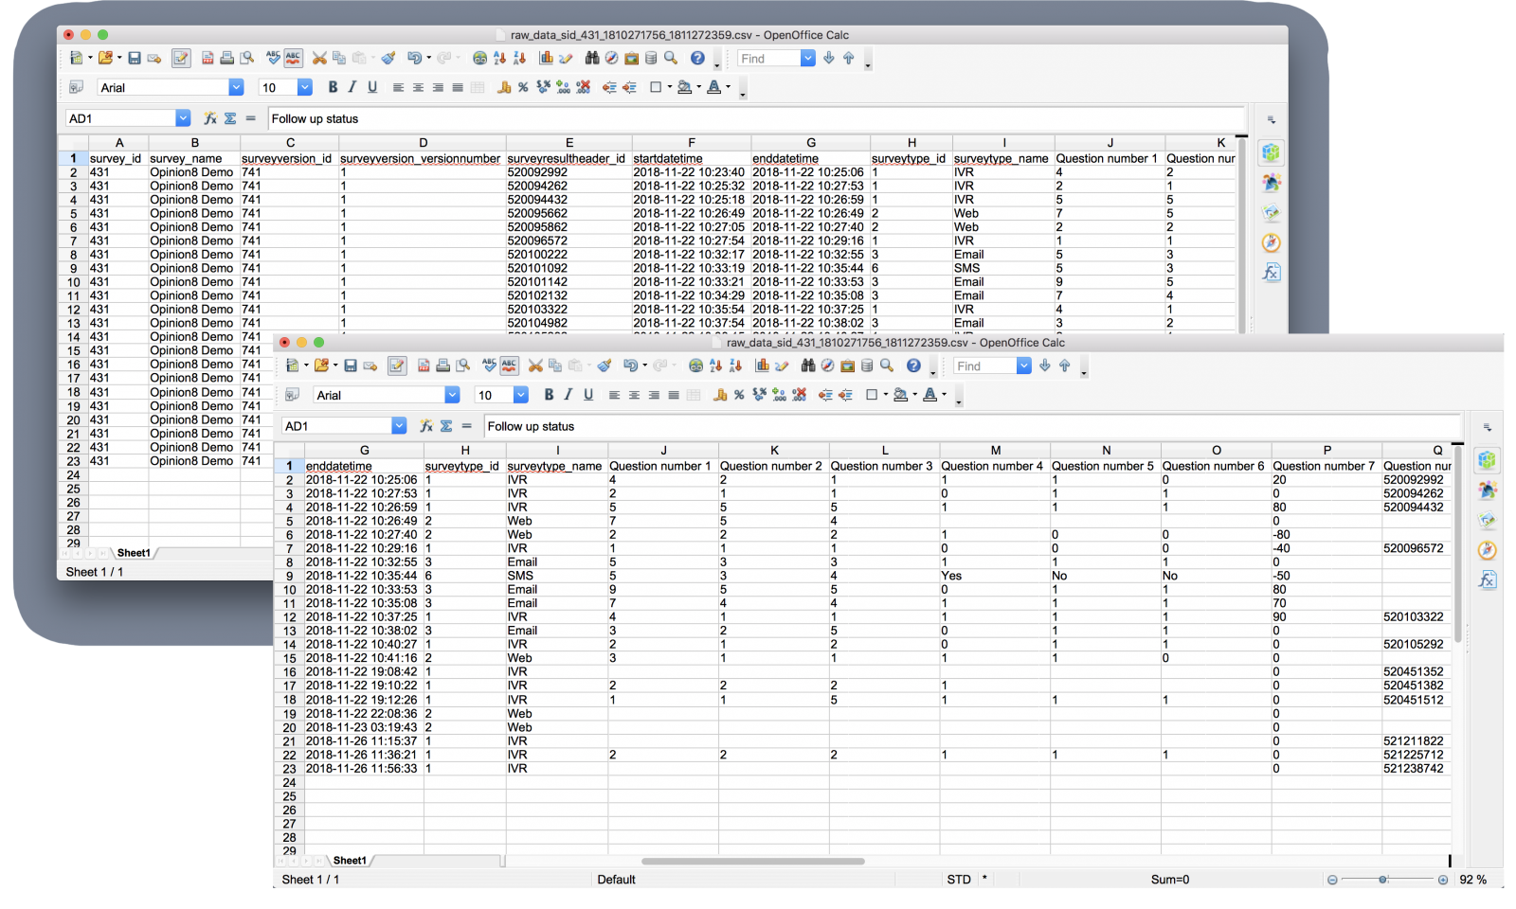The image size is (1516, 909).
Task: Apply currency number format in front window
Action: (x=720, y=396)
